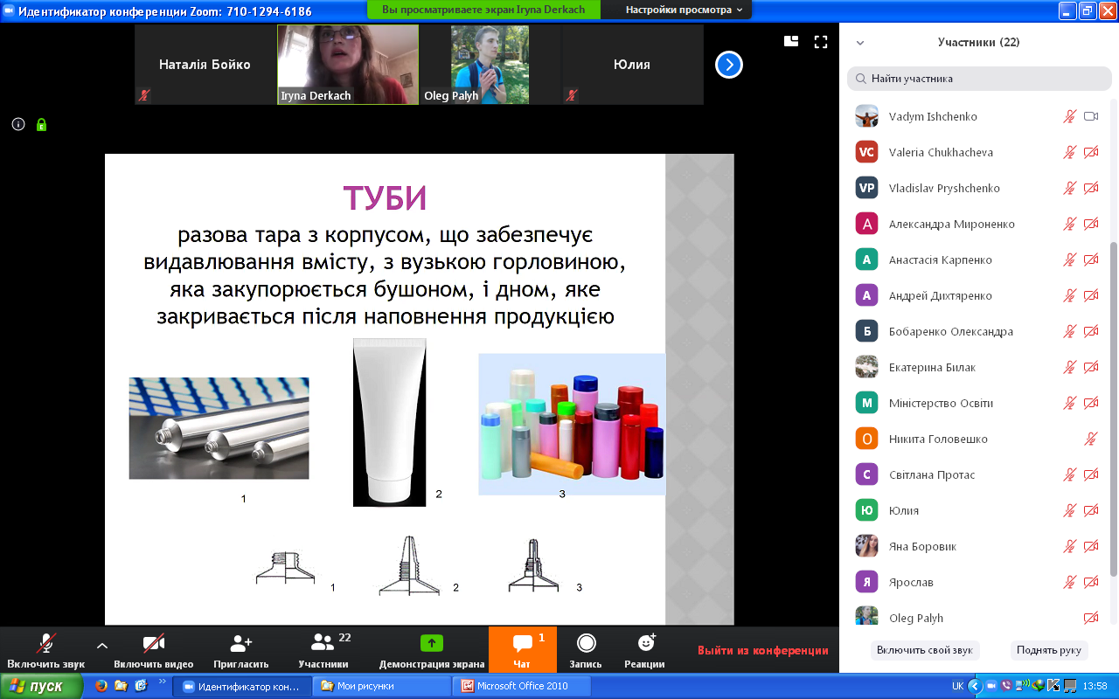Image resolution: width=1119 pixels, height=699 pixels.
Task: Click the green encryption lock icon
Action: click(x=41, y=125)
